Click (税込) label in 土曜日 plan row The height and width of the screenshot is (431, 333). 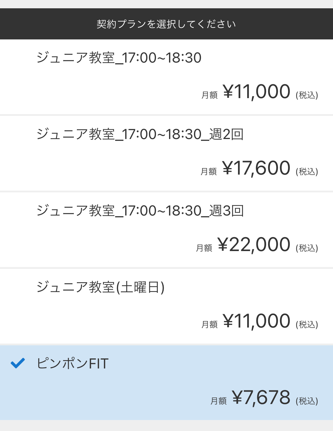pyautogui.click(x=307, y=325)
